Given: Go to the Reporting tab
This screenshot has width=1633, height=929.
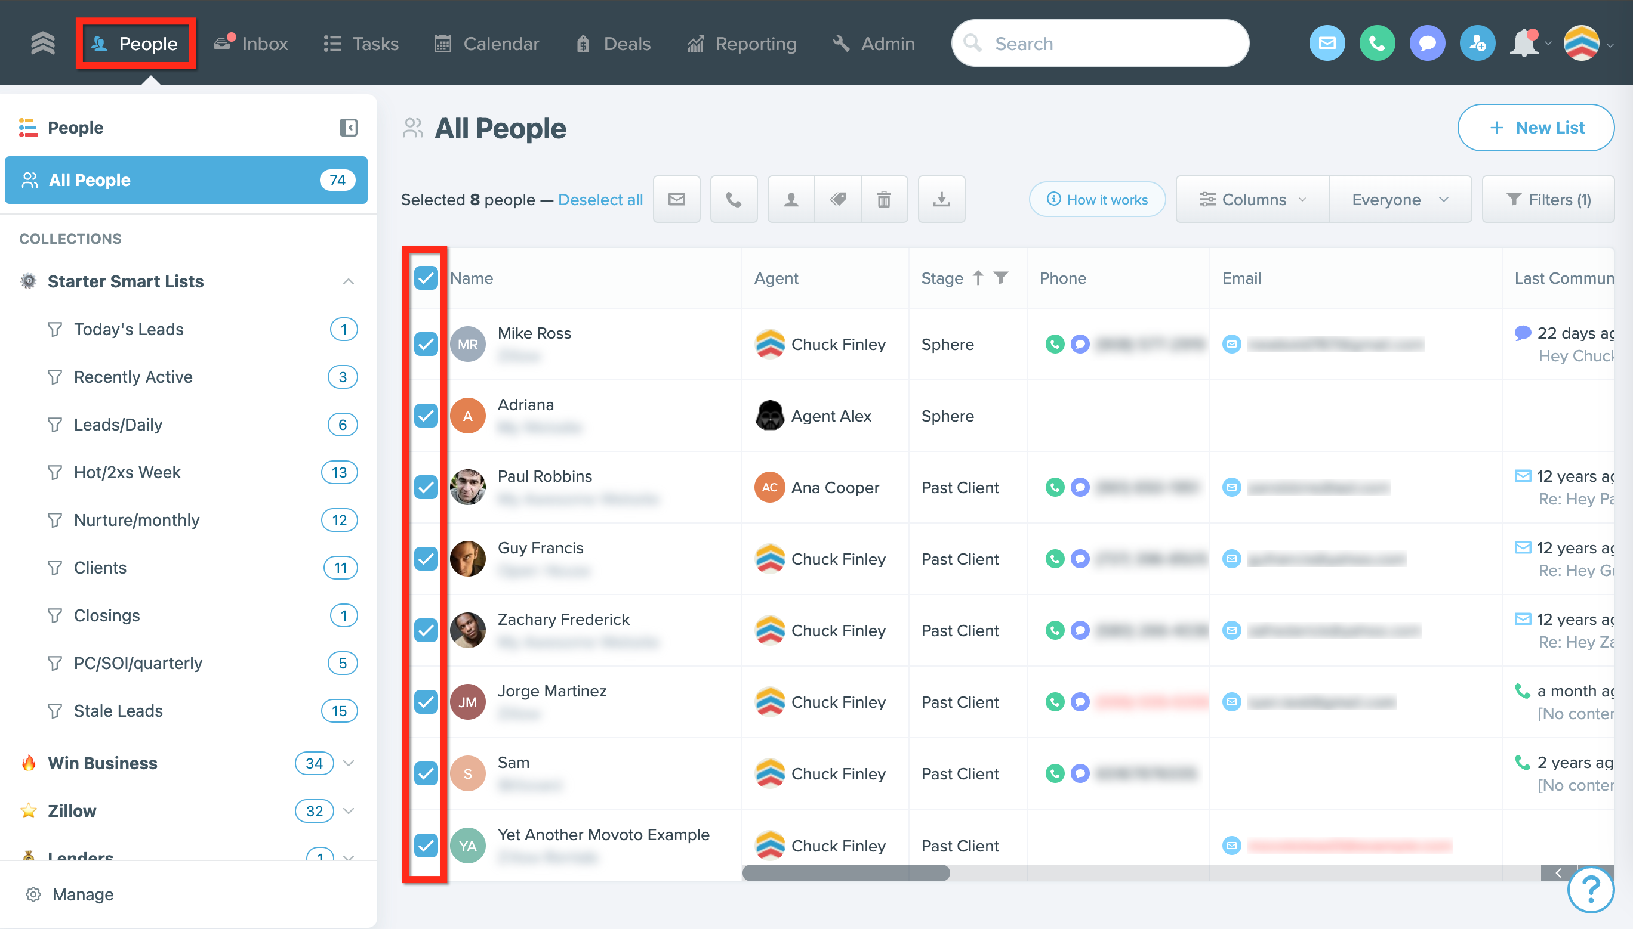Looking at the screenshot, I should coord(741,44).
